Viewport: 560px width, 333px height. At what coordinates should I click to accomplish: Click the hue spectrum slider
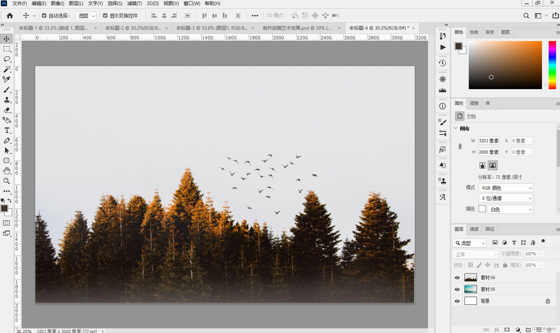pos(552,65)
